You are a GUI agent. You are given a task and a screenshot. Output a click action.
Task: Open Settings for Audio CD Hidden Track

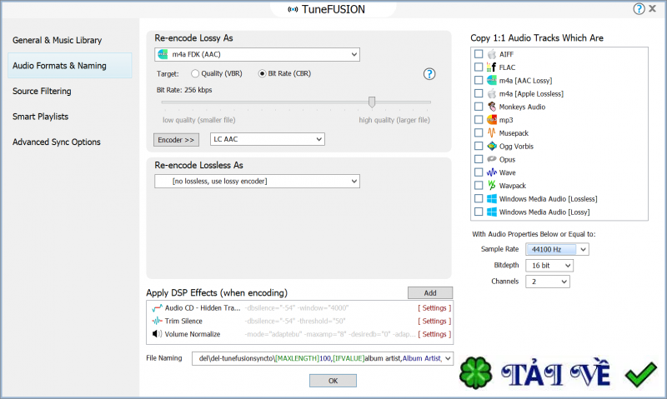pyautogui.click(x=434, y=308)
